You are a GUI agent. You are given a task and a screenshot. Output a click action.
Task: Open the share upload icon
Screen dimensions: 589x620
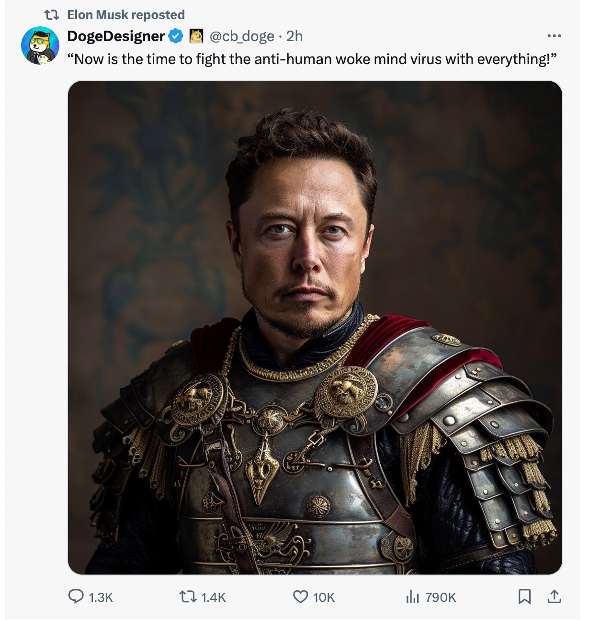(x=554, y=597)
